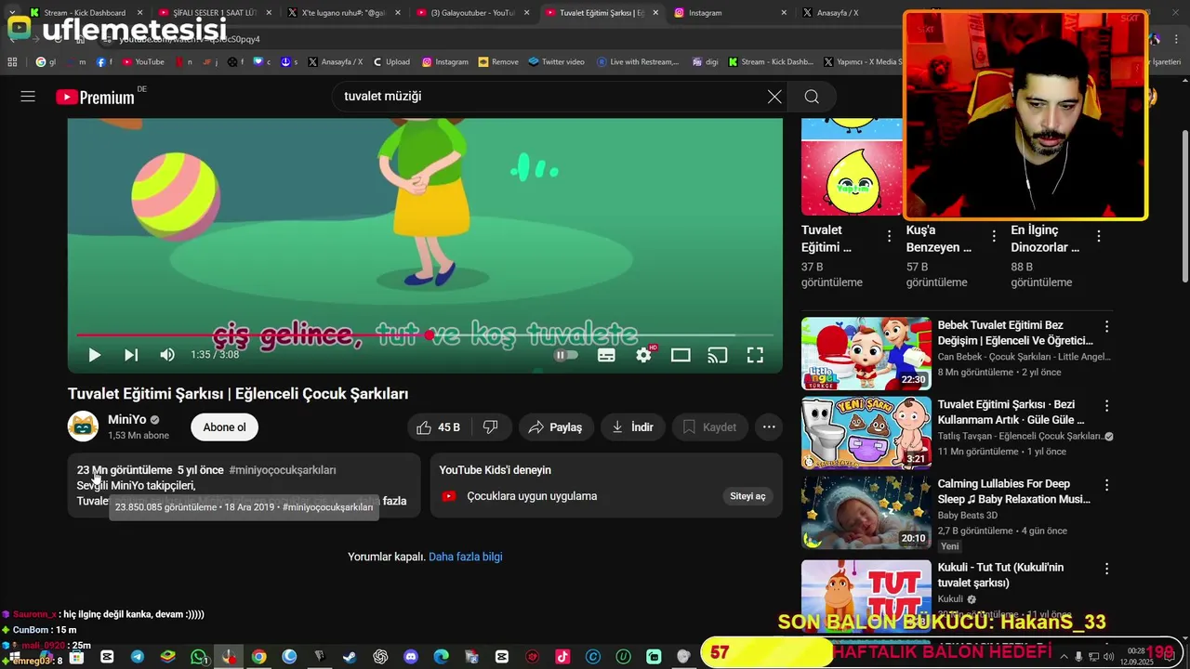Open options for Kukuli Tut Tut video
The image size is (1190, 669).
[1106, 569]
